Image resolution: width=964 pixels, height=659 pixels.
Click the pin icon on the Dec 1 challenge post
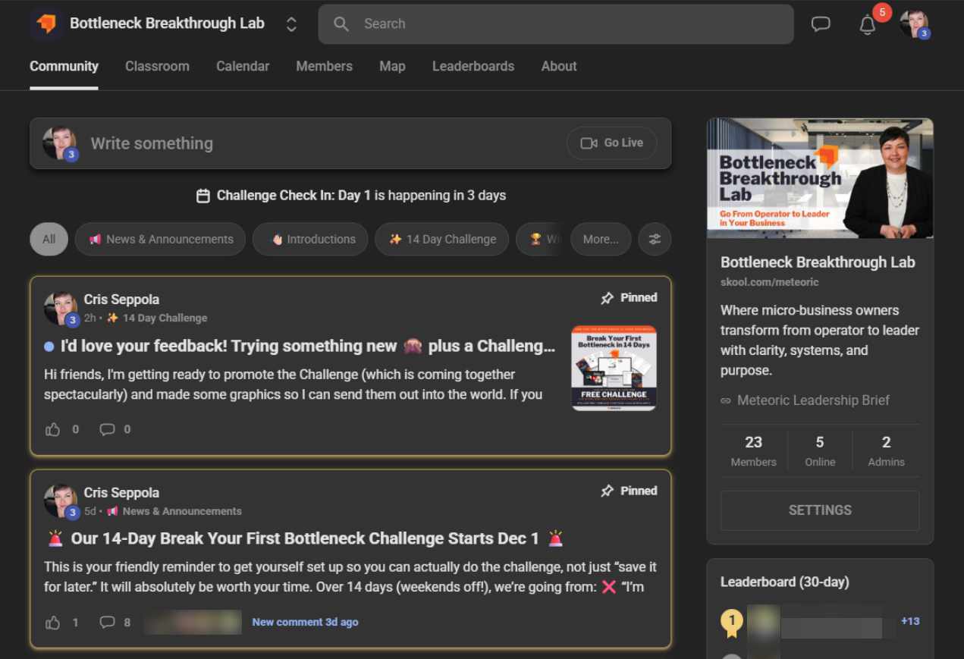click(607, 491)
